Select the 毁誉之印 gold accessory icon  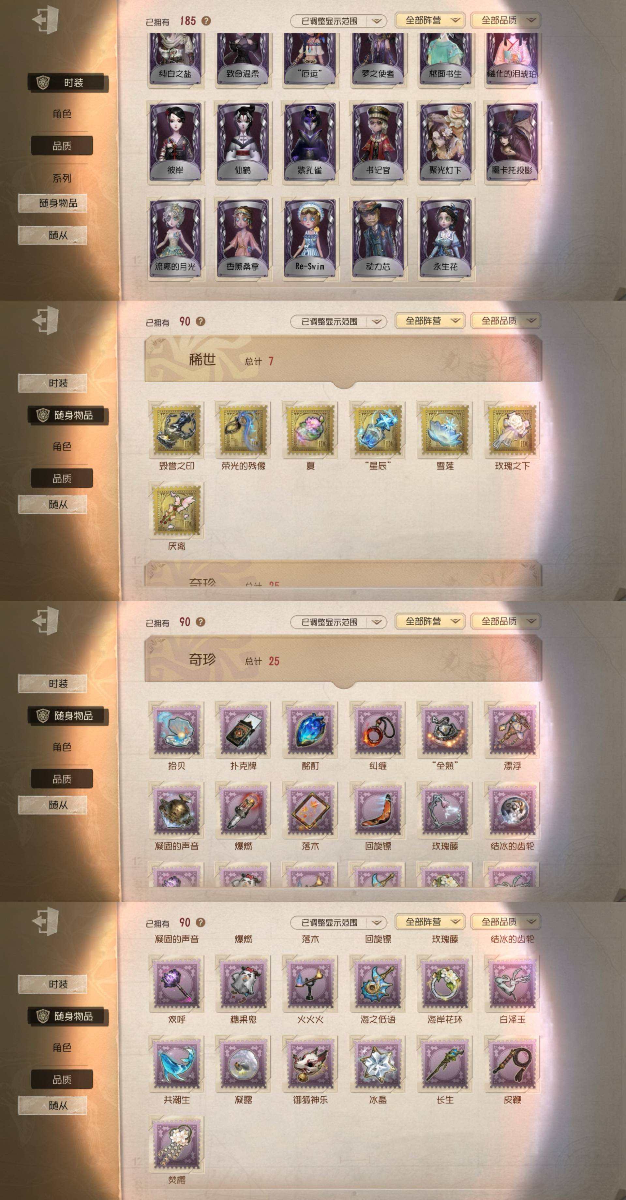176,430
